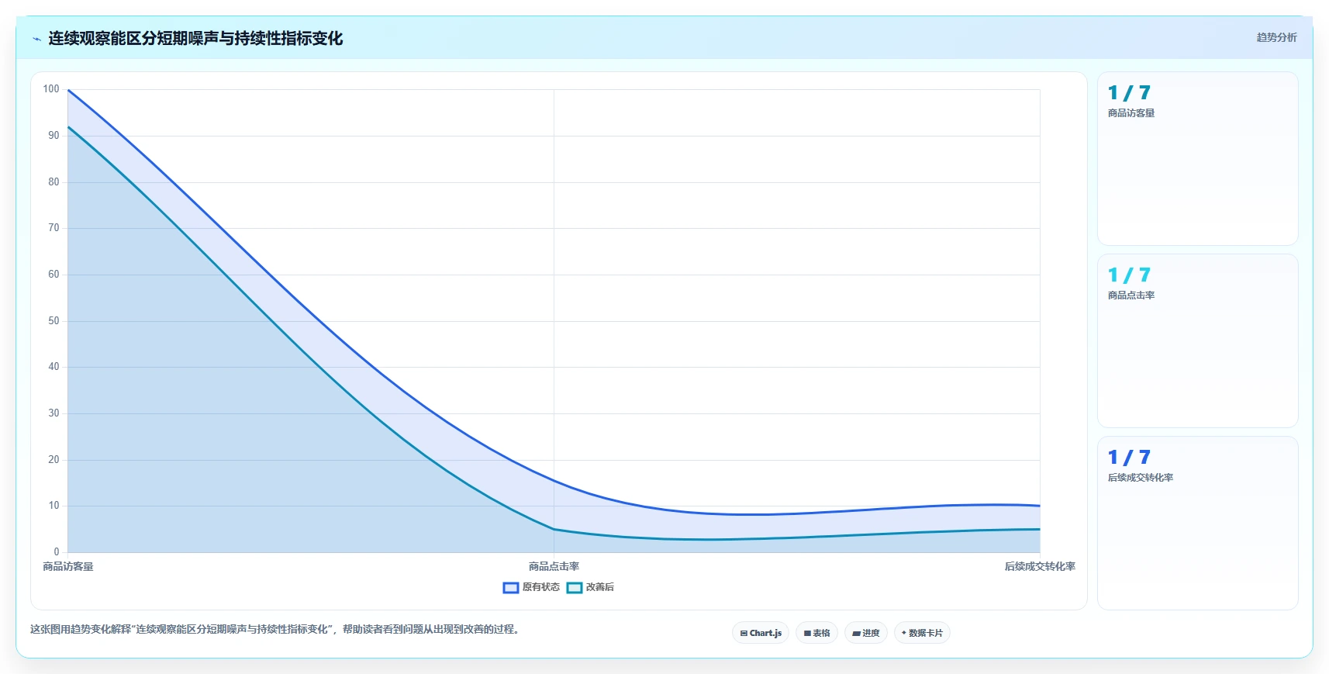Click the title 连续观察能区分短期噪声与持续性指标变化
This screenshot has width=1329, height=674.
195,39
